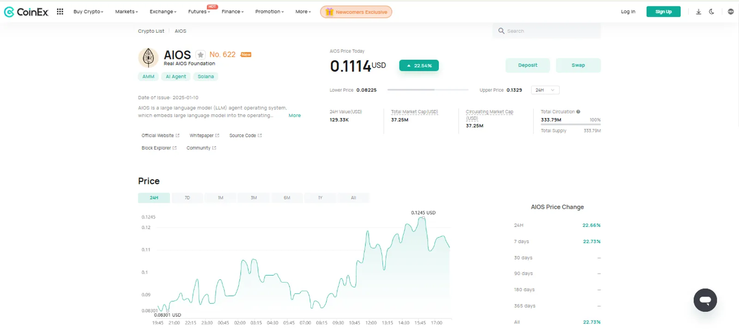Image resolution: width=739 pixels, height=329 pixels.
Task: Expand the Futures menu
Action: pos(199,12)
